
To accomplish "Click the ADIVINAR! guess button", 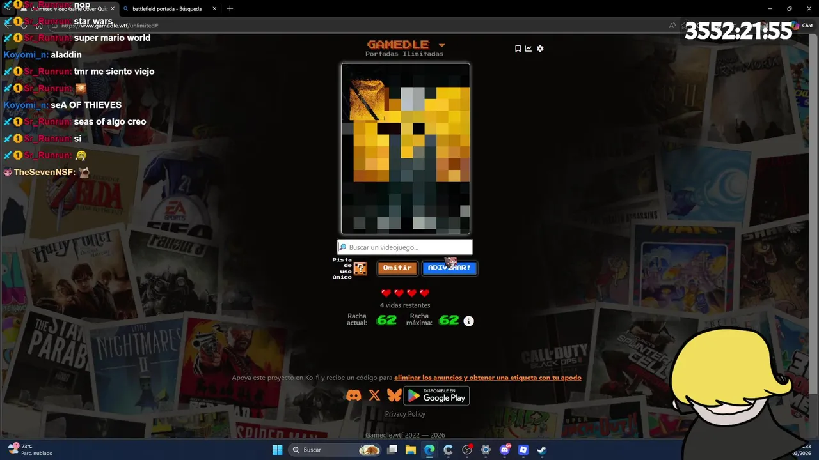I will (449, 268).
